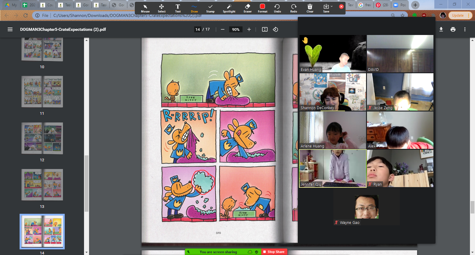The width and height of the screenshot is (475, 255).
Task: Switch to the Google Drive My tab
Action: click(11, 5)
